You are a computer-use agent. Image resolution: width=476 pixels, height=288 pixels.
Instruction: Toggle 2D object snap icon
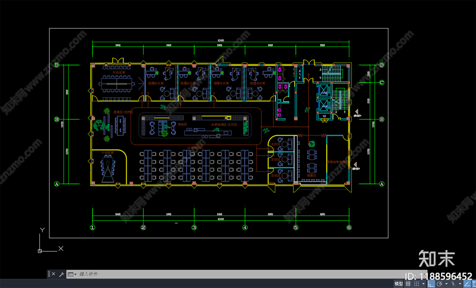[x=474, y=284]
